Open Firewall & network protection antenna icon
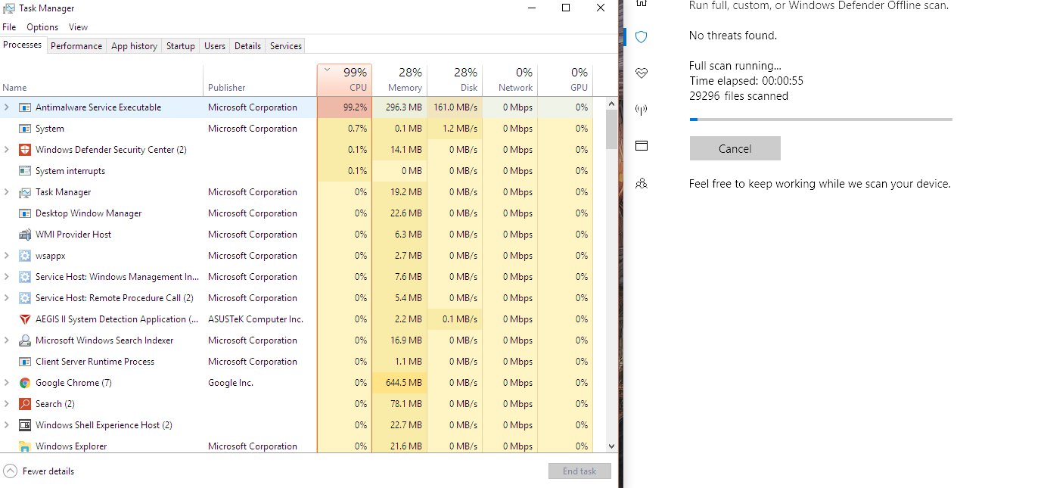This screenshot has width=1044, height=488. point(642,110)
